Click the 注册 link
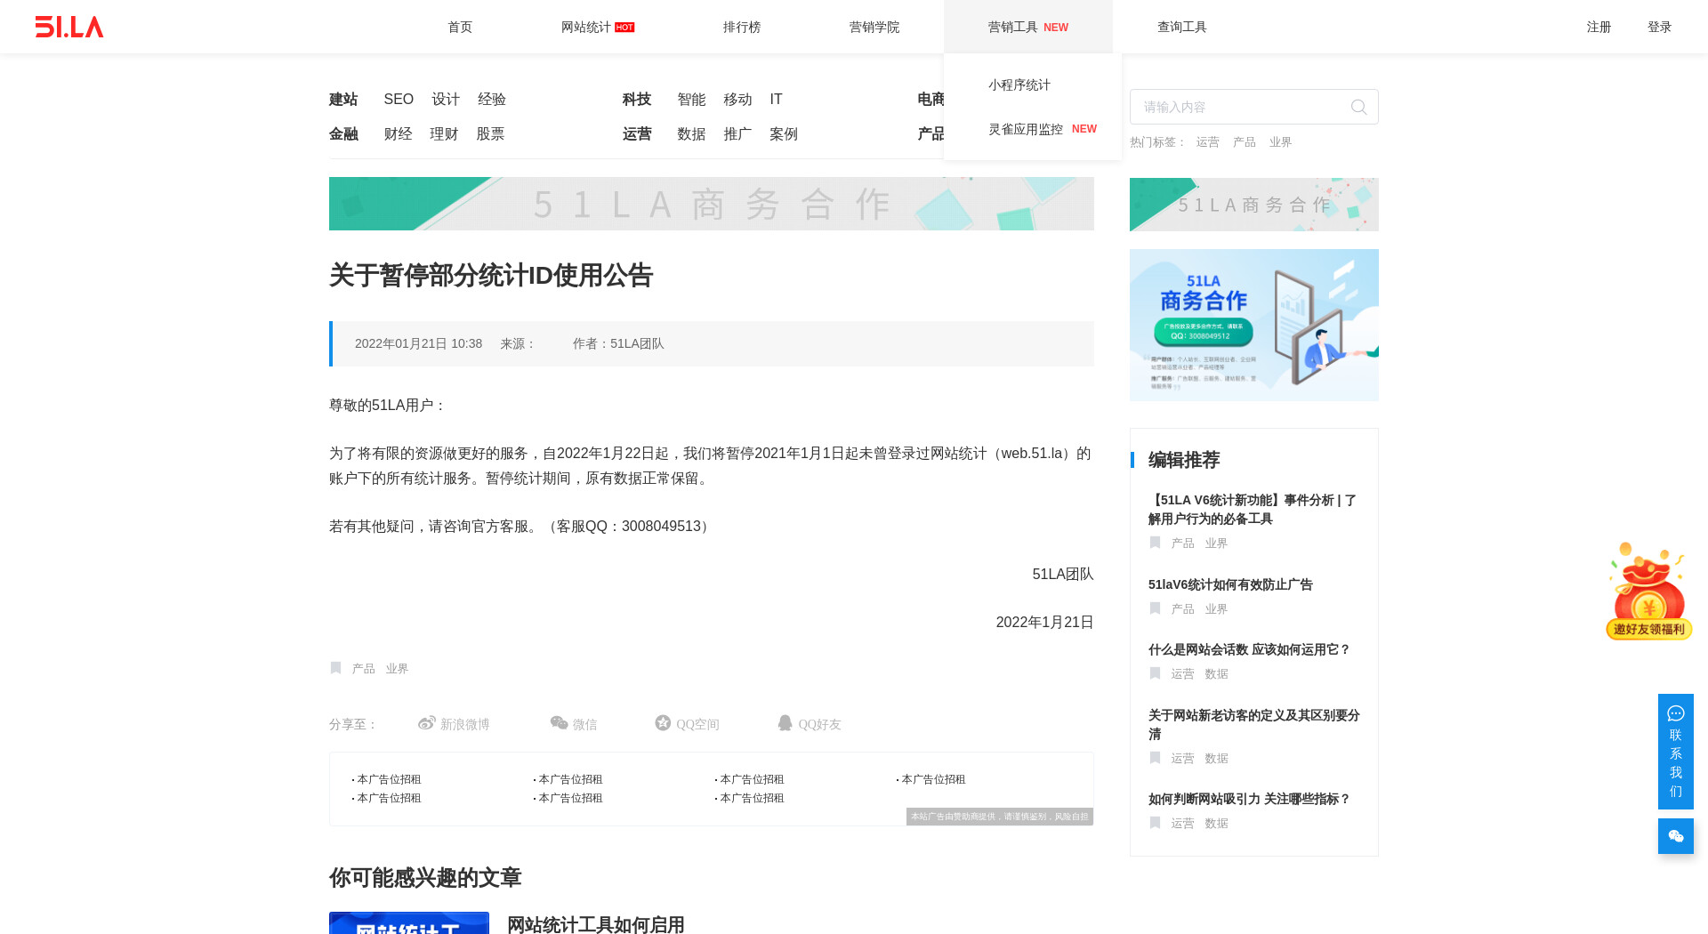The width and height of the screenshot is (1708, 934). pyautogui.click(x=1599, y=27)
